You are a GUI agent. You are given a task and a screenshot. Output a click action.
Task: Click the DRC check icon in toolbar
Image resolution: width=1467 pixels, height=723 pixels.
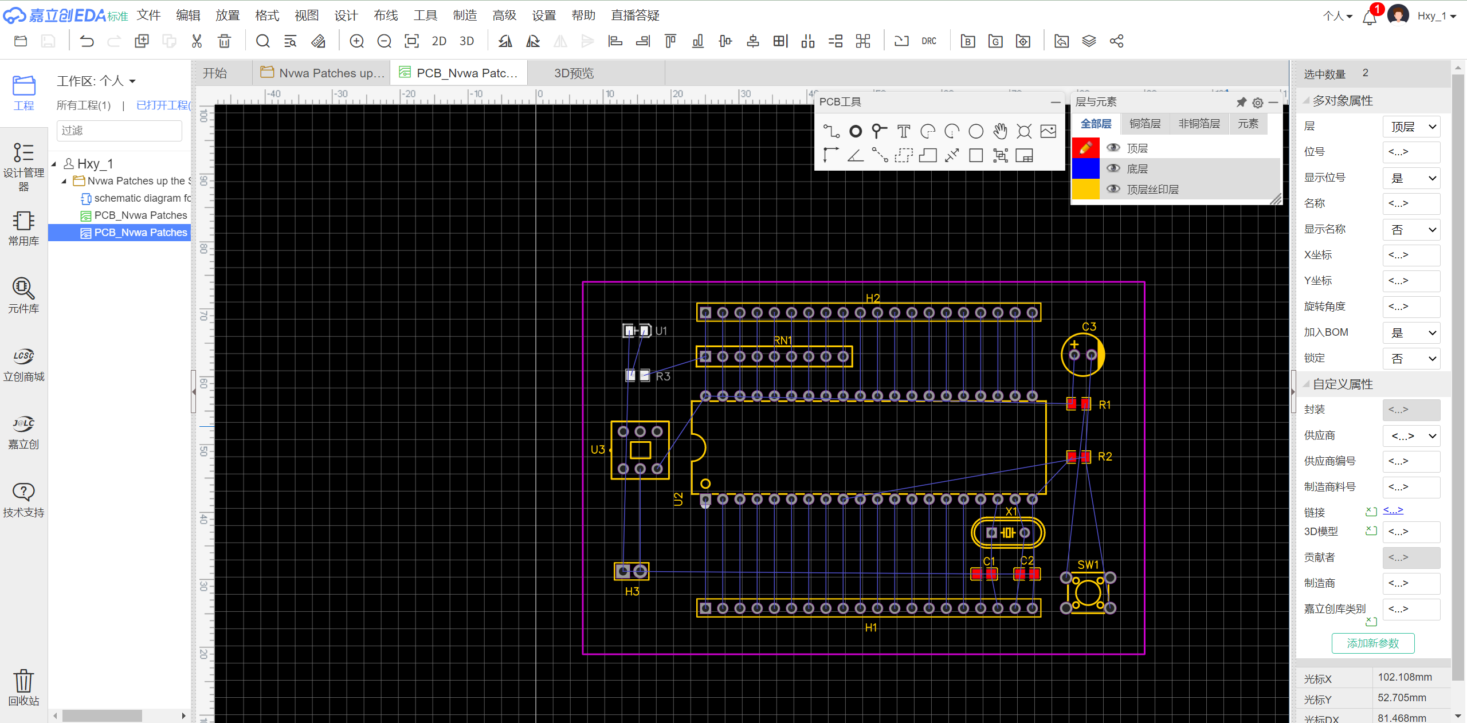[x=929, y=41]
